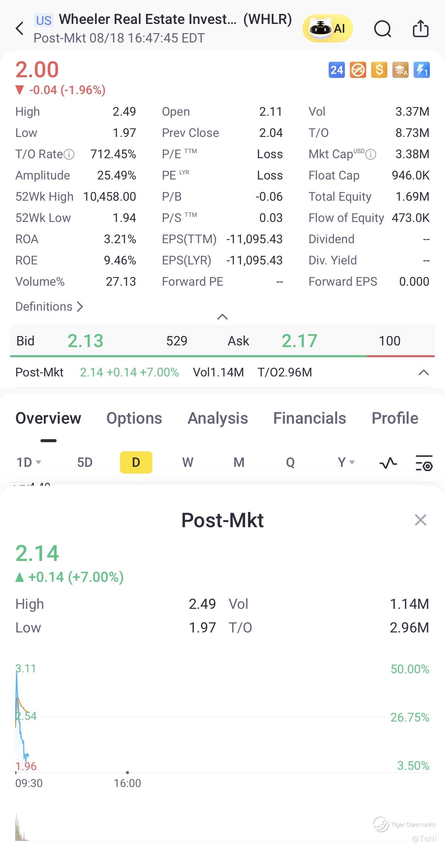
Task: Tap the blue 24-hour trading badge
Action: click(336, 70)
